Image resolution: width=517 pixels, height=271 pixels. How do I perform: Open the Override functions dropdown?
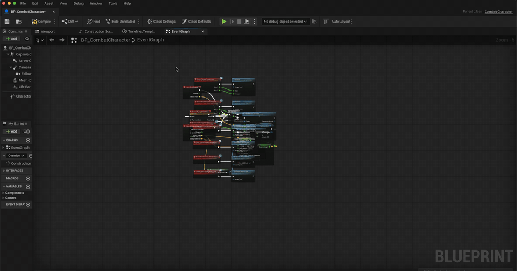click(x=16, y=156)
